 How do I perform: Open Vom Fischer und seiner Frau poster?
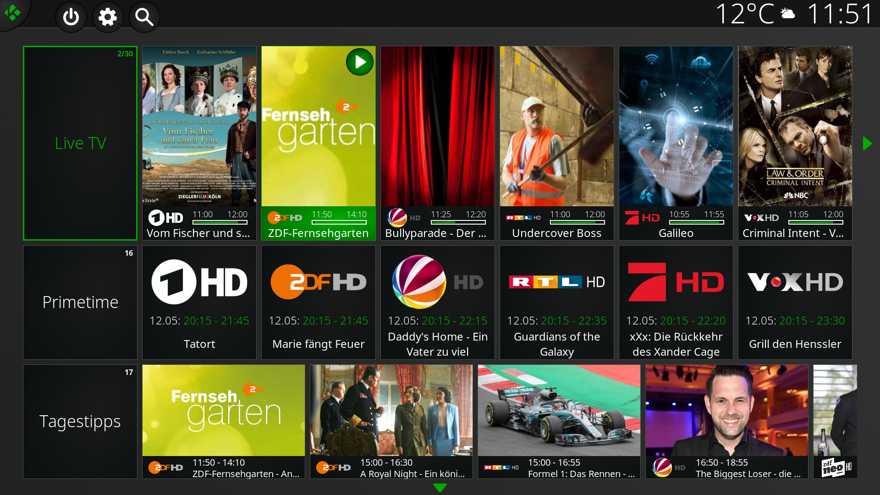[199, 126]
